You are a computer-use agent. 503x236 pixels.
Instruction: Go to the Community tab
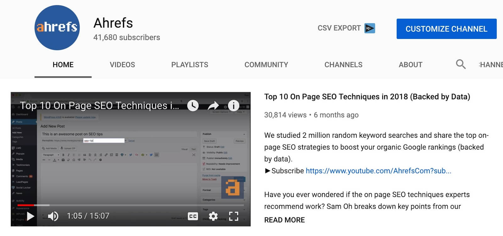tap(266, 65)
